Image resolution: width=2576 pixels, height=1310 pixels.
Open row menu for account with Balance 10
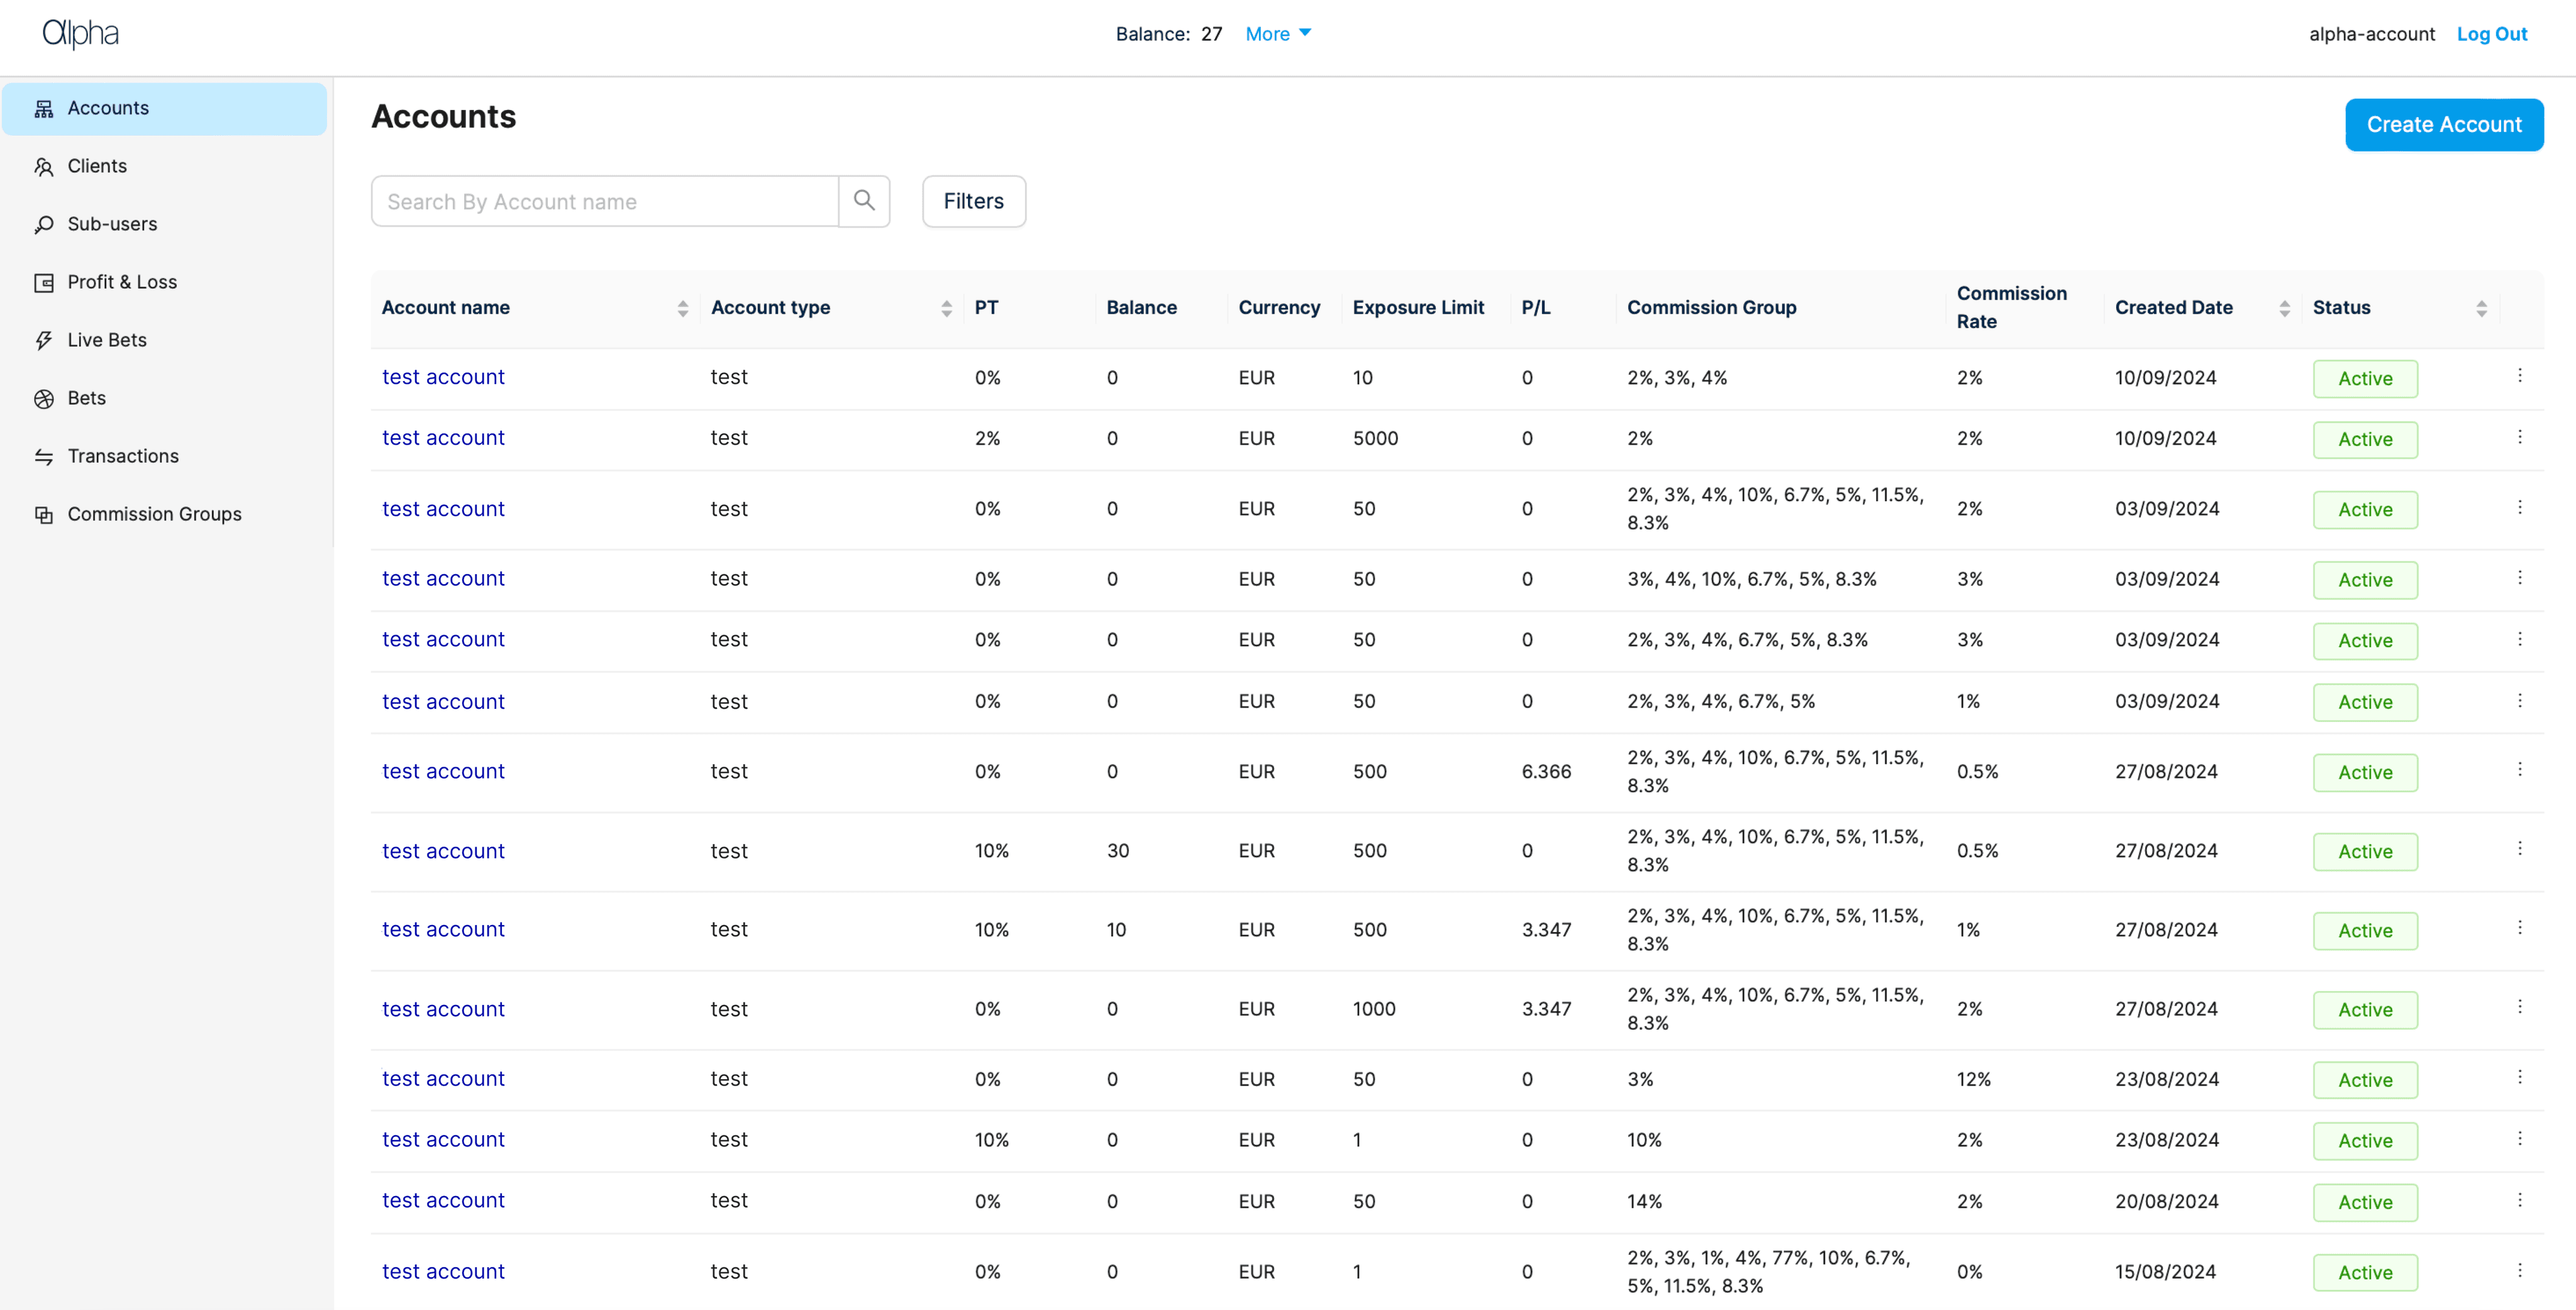click(2519, 928)
